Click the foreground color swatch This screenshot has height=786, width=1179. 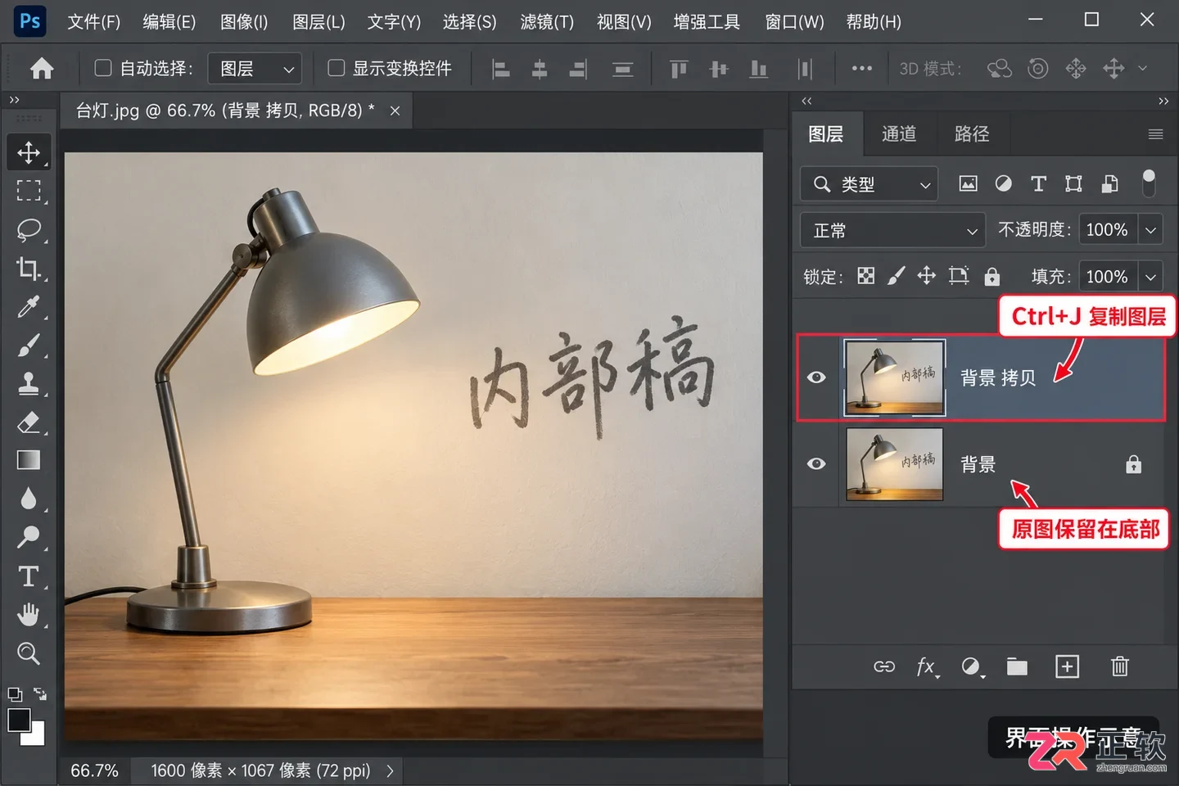[19, 720]
